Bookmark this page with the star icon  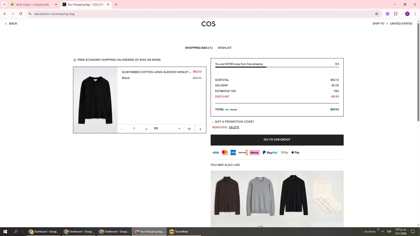pyautogui.click(x=377, y=14)
